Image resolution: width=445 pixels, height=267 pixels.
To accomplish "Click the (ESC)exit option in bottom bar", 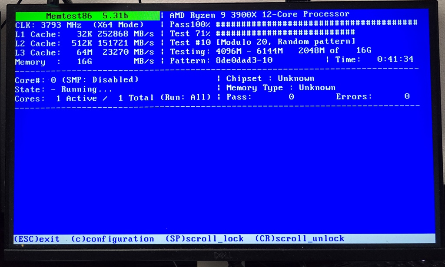I will [37, 239].
